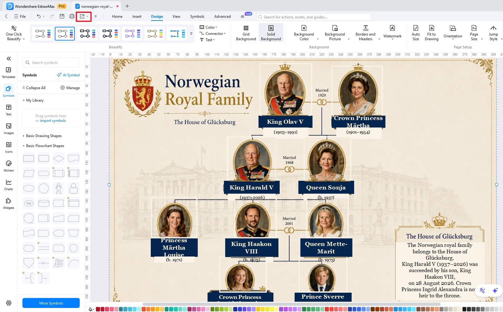Image resolution: width=503 pixels, height=312 pixels.
Task: Click the import symbols link
Action: pos(53,121)
